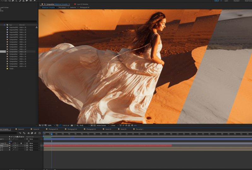
Task: Take snapshot with the camera icon
Action: point(72,125)
